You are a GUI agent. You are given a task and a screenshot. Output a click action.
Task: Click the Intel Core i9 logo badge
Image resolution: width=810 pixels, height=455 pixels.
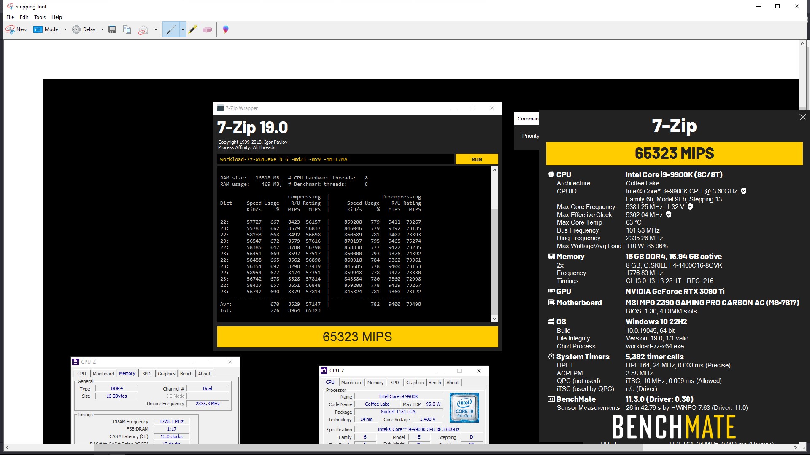click(464, 407)
